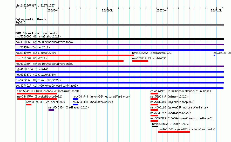Screen dimensions: 231x142
Task: Open variant nsv6339747 (Sedlazeck2020)
Action: click(x=171, y=113)
